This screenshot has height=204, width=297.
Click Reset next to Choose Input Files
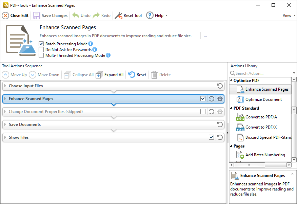pos(219,86)
